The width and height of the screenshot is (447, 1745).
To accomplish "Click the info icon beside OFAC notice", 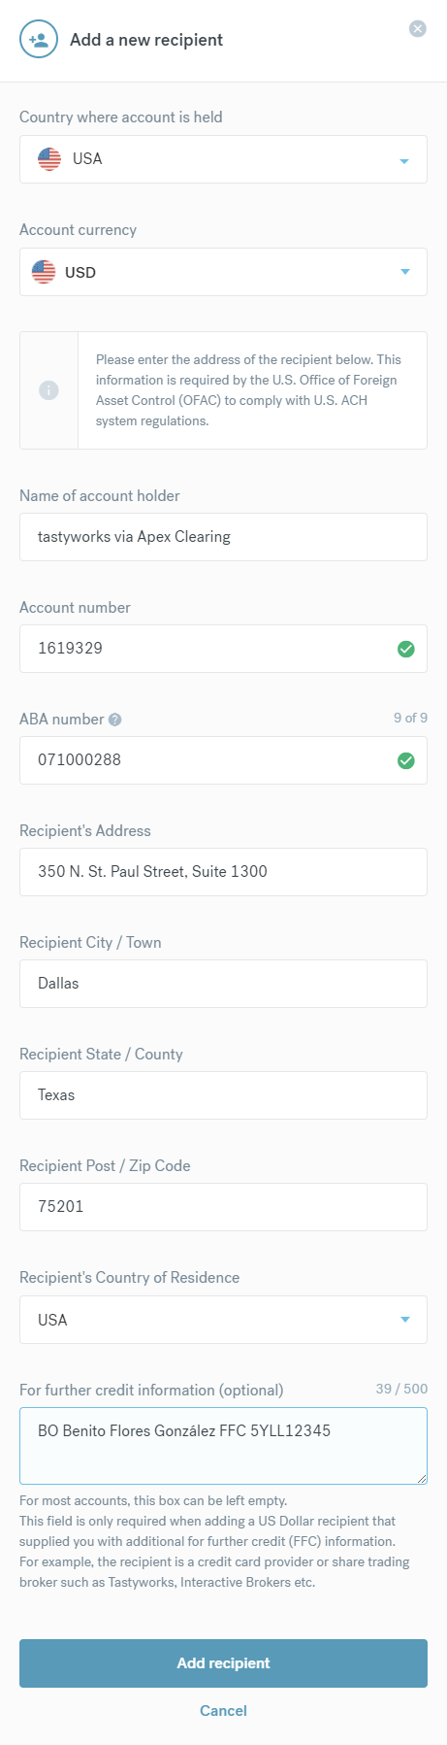I will pyautogui.click(x=48, y=390).
